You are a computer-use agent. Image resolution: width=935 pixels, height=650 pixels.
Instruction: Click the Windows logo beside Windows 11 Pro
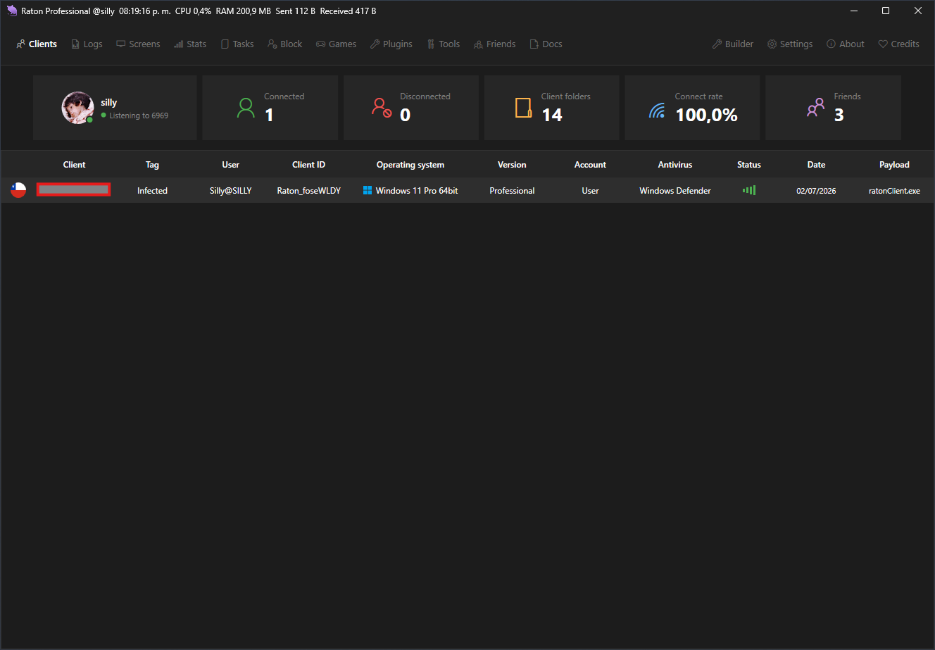click(368, 190)
